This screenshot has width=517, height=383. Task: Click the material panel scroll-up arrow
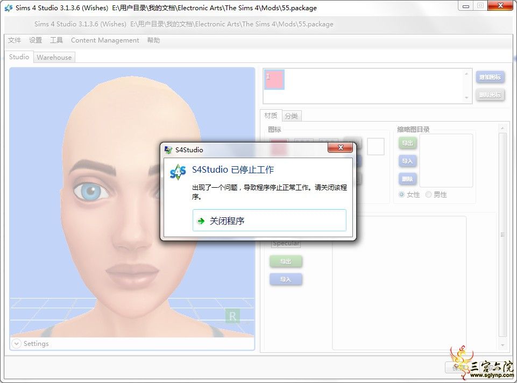(502, 128)
